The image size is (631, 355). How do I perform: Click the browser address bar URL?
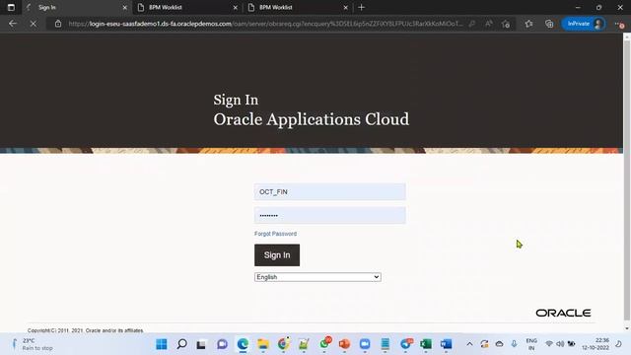(x=265, y=24)
